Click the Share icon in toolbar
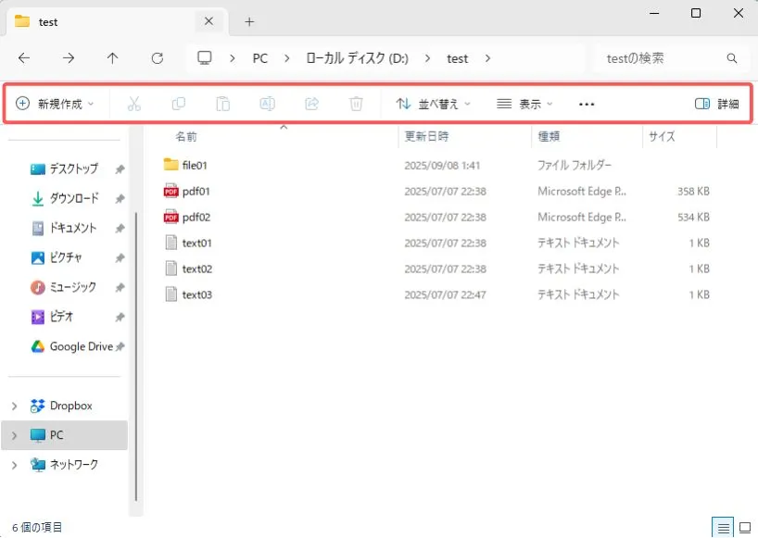This screenshot has width=758, height=538. (x=311, y=104)
